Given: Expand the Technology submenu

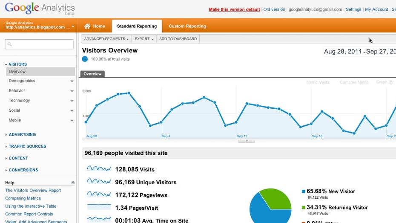Looking at the screenshot, I should tap(72, 101).
